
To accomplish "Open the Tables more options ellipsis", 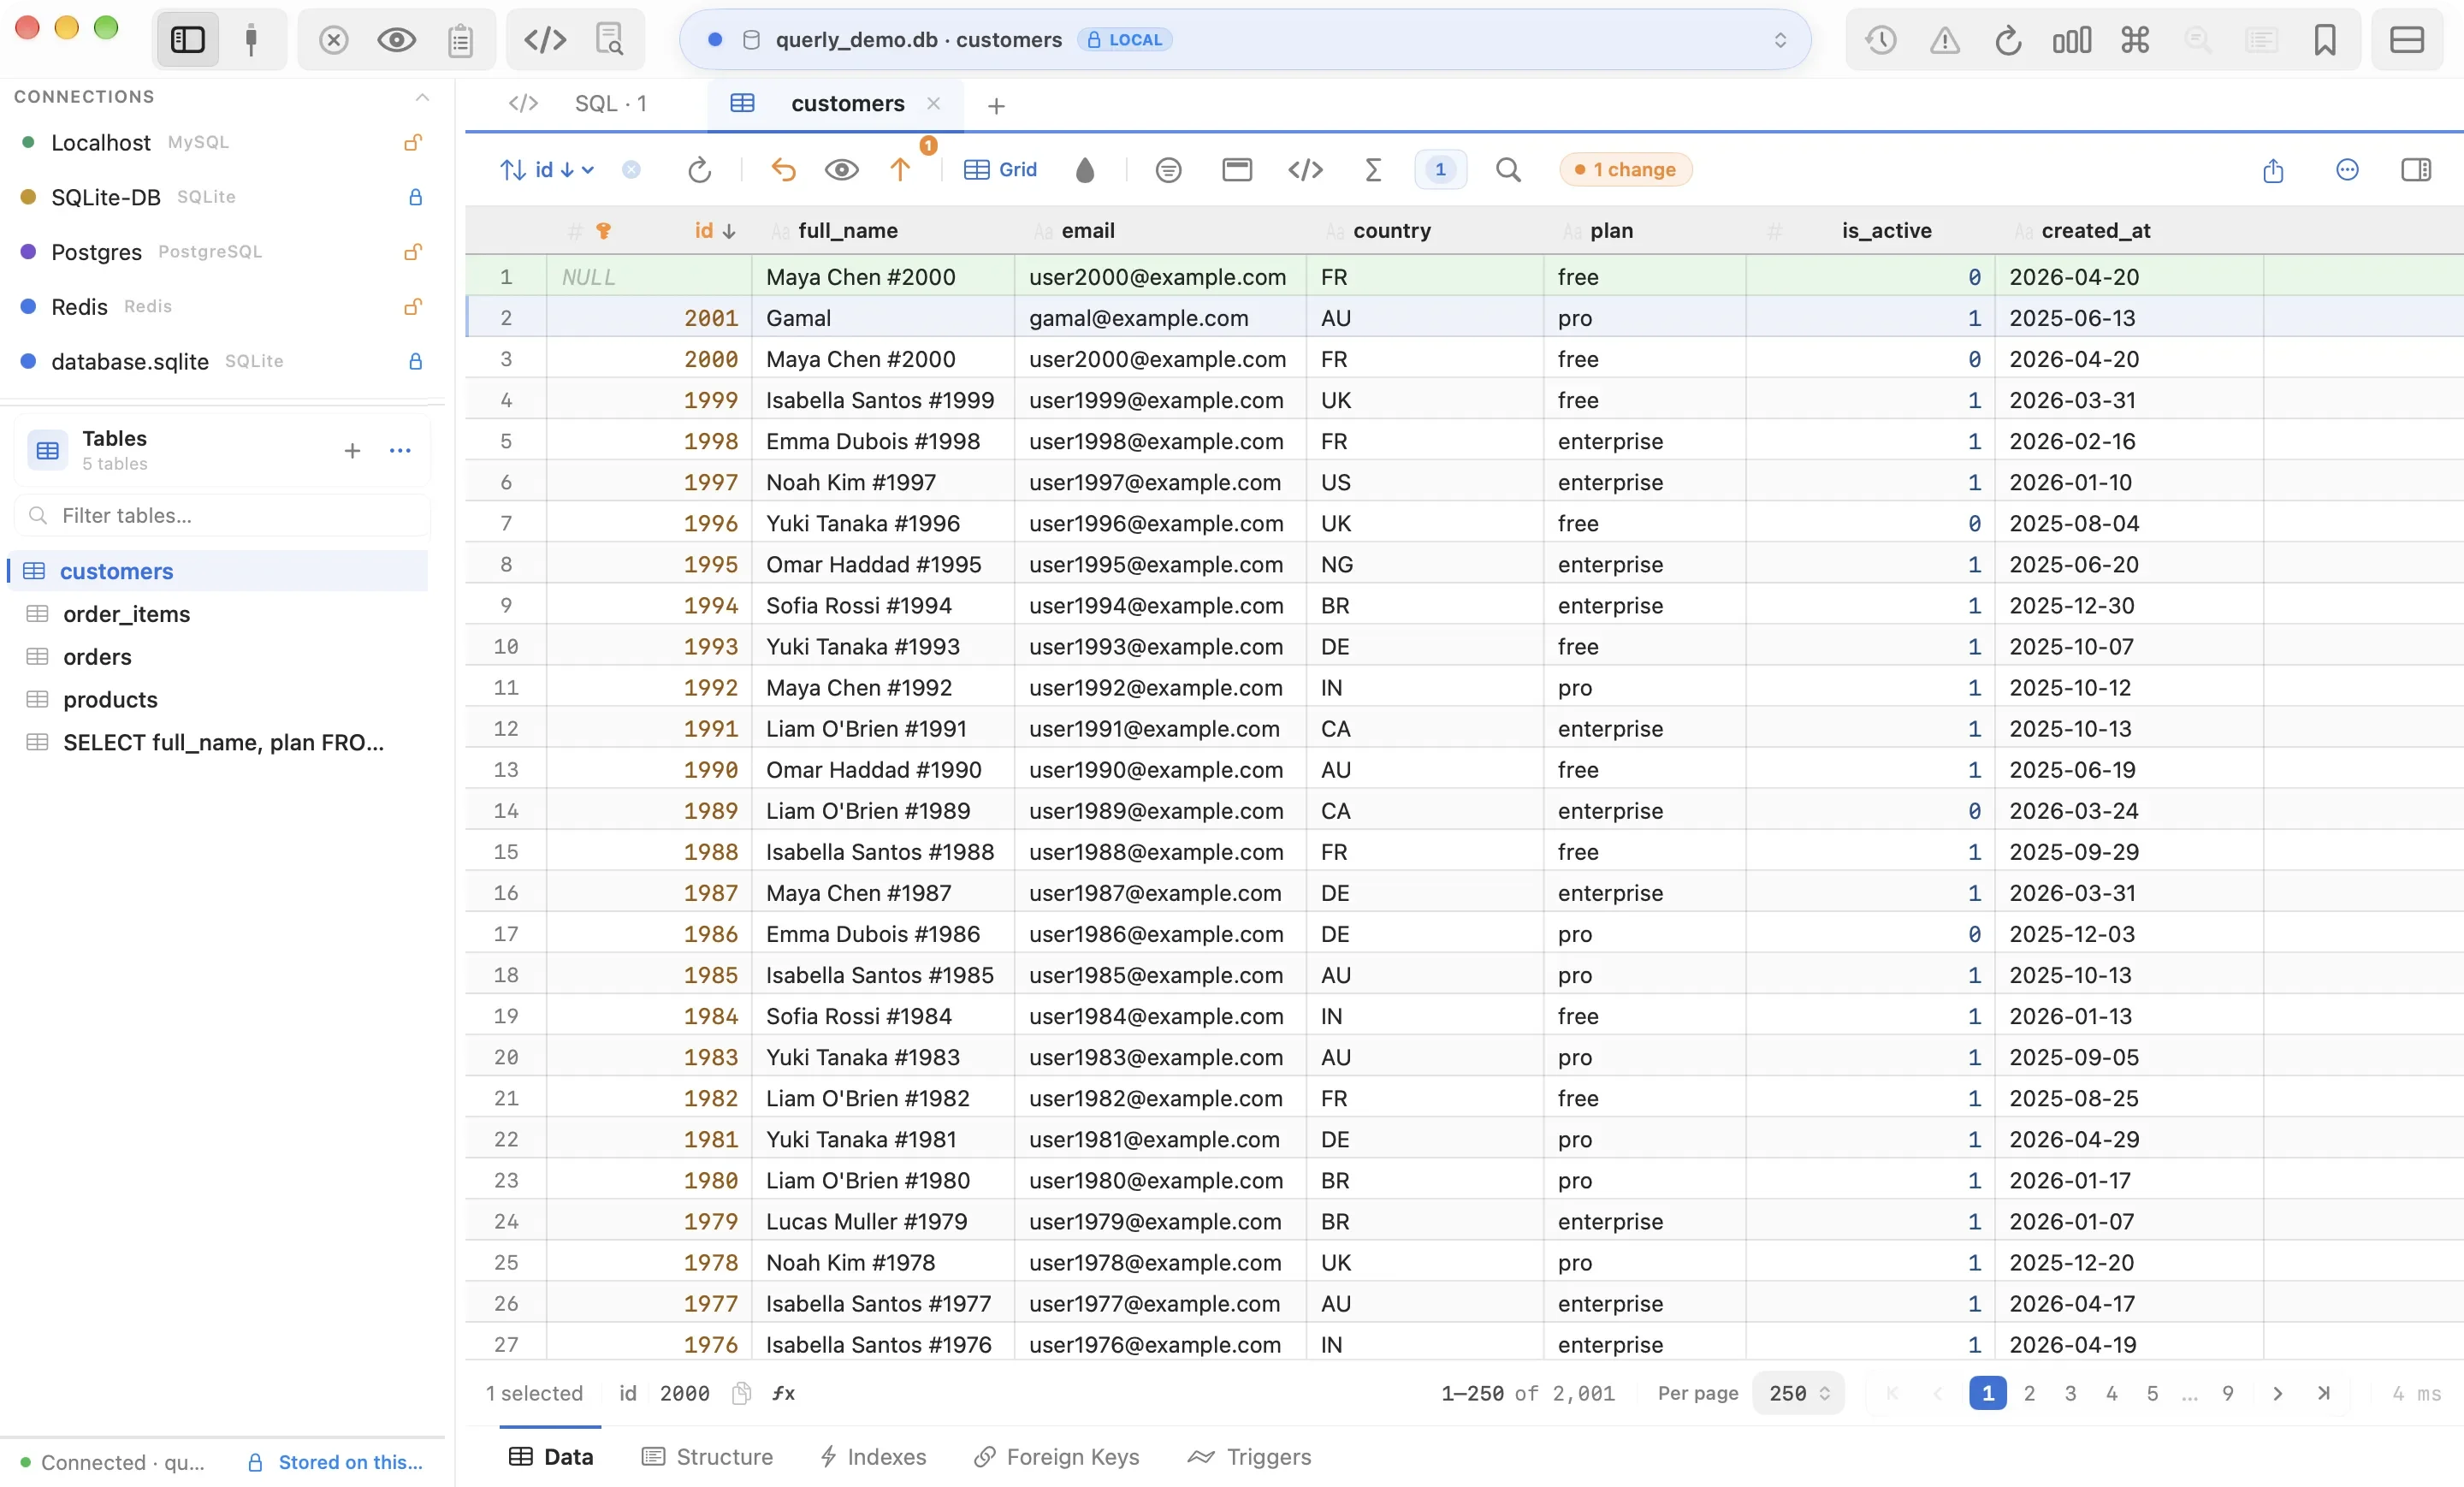I will click(400, 451).
